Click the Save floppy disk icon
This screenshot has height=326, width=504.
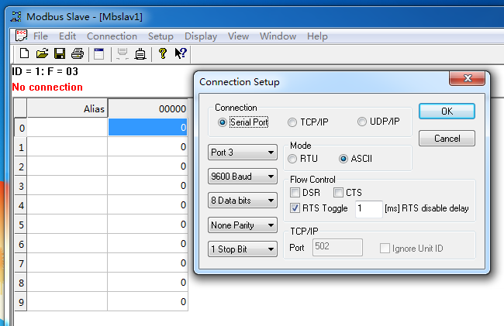click(60, 53)
